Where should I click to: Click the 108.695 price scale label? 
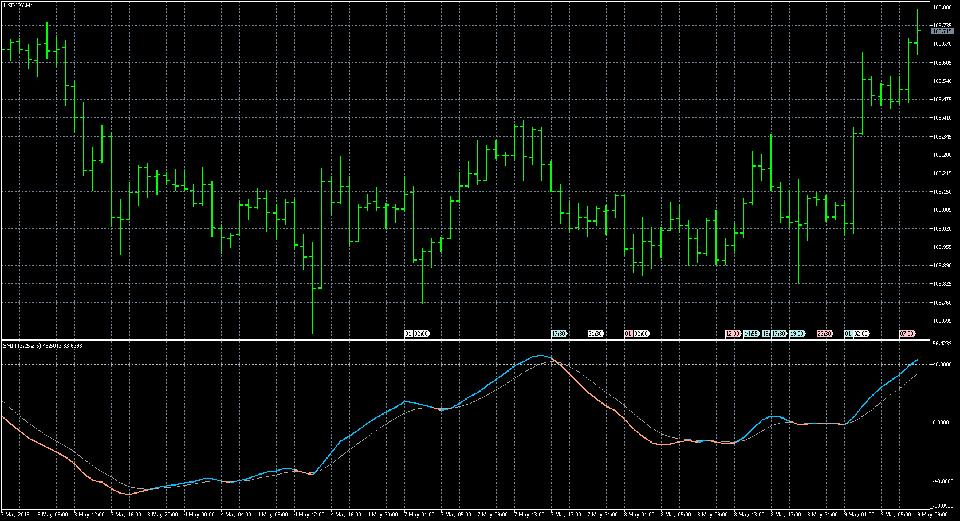coord(942,321)
